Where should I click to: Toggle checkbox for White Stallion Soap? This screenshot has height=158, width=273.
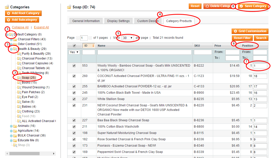[74, 99]
